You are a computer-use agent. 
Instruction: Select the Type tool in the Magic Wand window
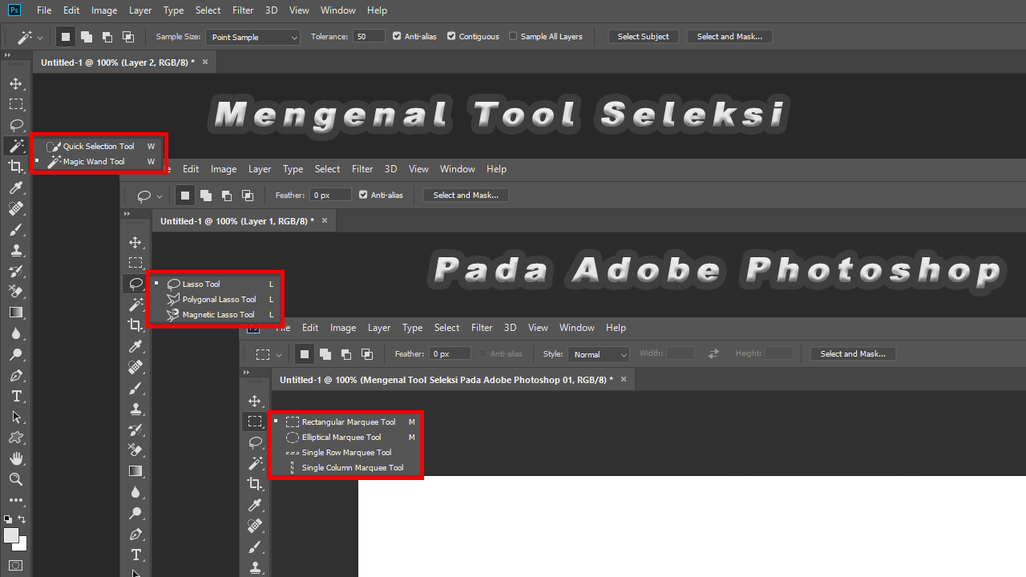coord(15,396)
